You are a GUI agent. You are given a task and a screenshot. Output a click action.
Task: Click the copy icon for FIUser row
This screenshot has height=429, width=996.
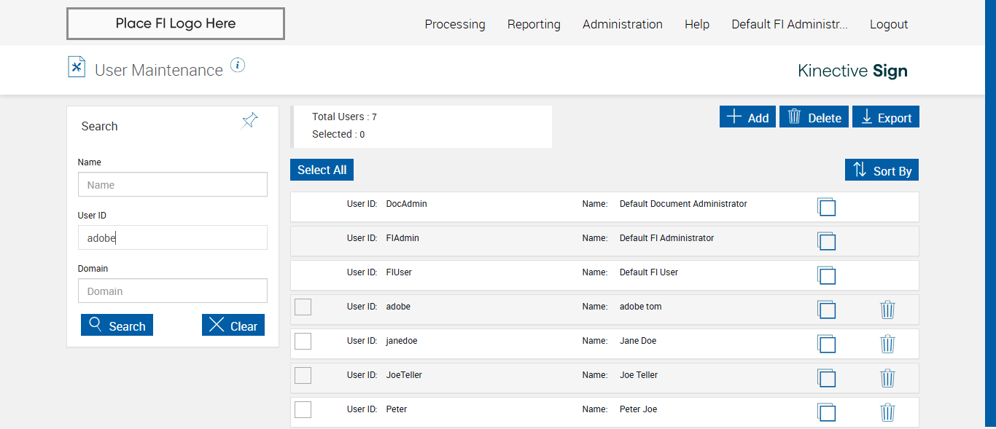pyautogui.click(x=826, y=275)
